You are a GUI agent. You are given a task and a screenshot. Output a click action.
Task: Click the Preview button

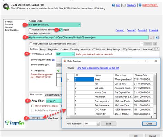click(x=36, y=118)
